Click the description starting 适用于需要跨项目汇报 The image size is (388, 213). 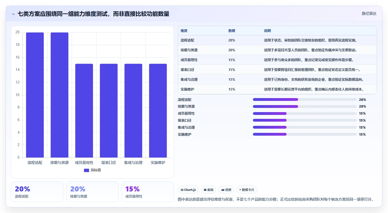[x=312, y=70]
